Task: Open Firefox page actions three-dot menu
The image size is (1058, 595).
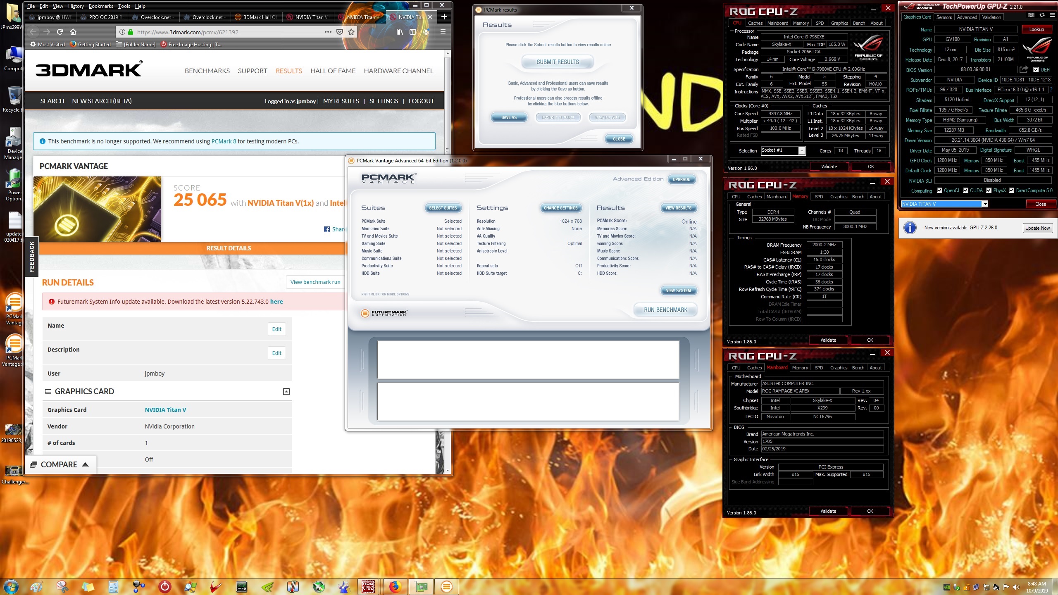Action: tap(328, 32)
